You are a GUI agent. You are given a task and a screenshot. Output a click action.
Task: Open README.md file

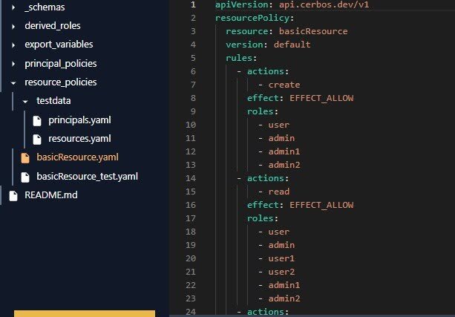51,195
